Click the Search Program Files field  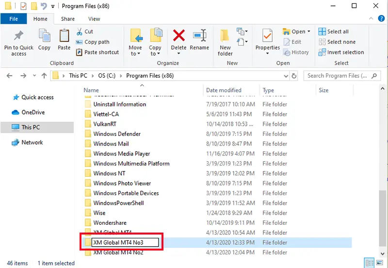click(x=342, y=76)
